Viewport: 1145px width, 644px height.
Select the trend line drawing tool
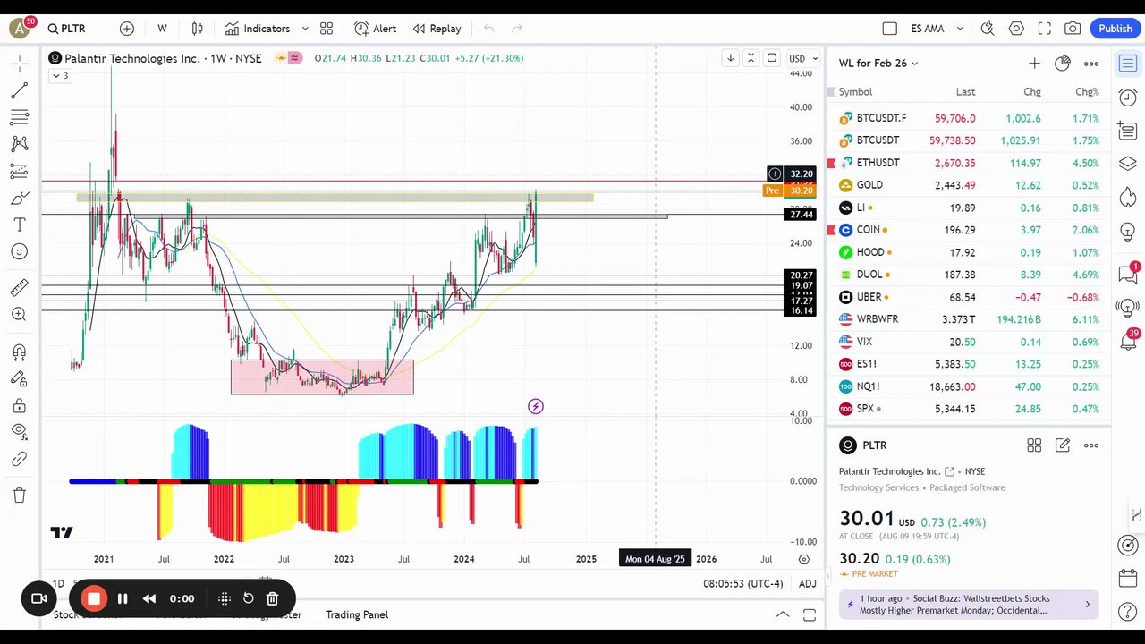(20, 90)
